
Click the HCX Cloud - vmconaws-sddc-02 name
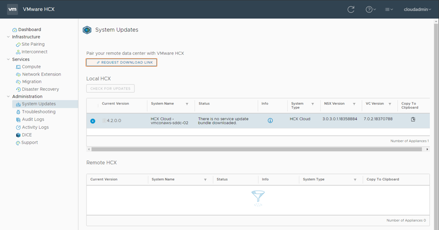169,121
